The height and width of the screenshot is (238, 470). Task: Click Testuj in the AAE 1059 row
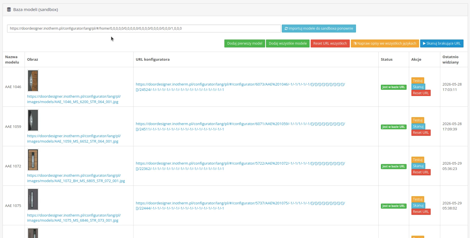[x=418, y=120]
